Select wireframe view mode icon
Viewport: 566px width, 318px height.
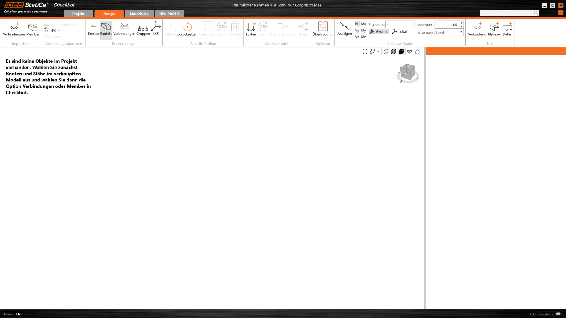coord(386,51)
